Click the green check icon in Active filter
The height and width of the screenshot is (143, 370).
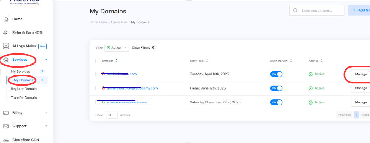click(x=108, y=47)
